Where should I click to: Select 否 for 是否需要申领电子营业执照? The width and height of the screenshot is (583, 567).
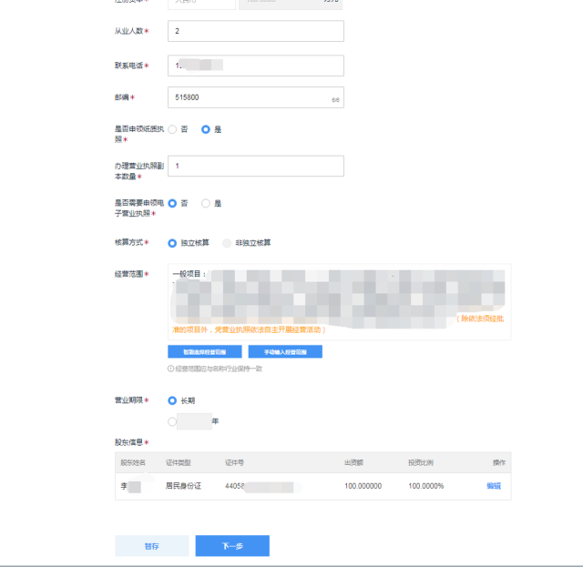tap(172, 203)
